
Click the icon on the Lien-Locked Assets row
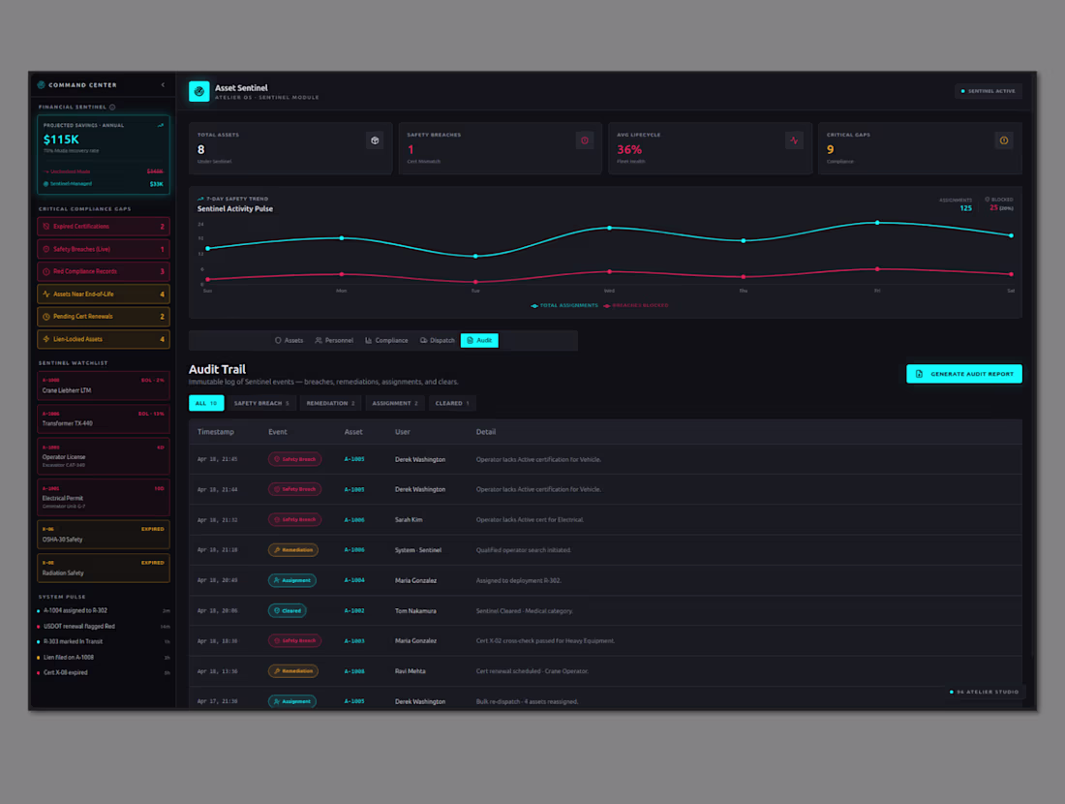click(x=45, y=339)
